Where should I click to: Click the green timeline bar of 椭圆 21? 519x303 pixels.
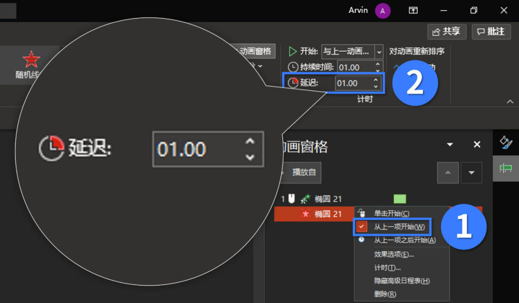pos(399,199)
